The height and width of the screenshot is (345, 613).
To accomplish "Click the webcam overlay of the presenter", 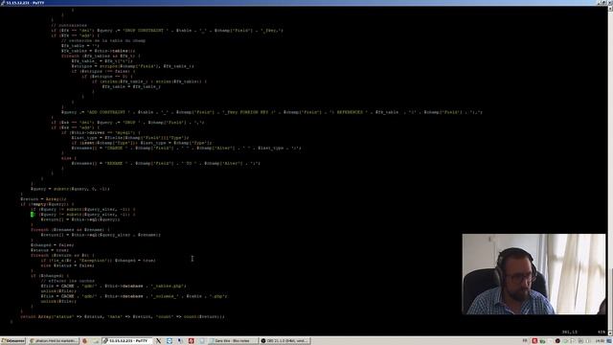I will pyautogui.click(x=534, y=274).
